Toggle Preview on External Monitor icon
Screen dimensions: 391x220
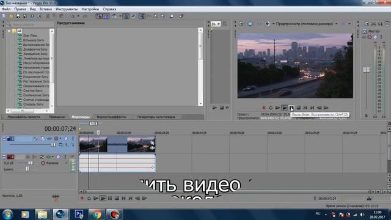click(x=250, y=24)
